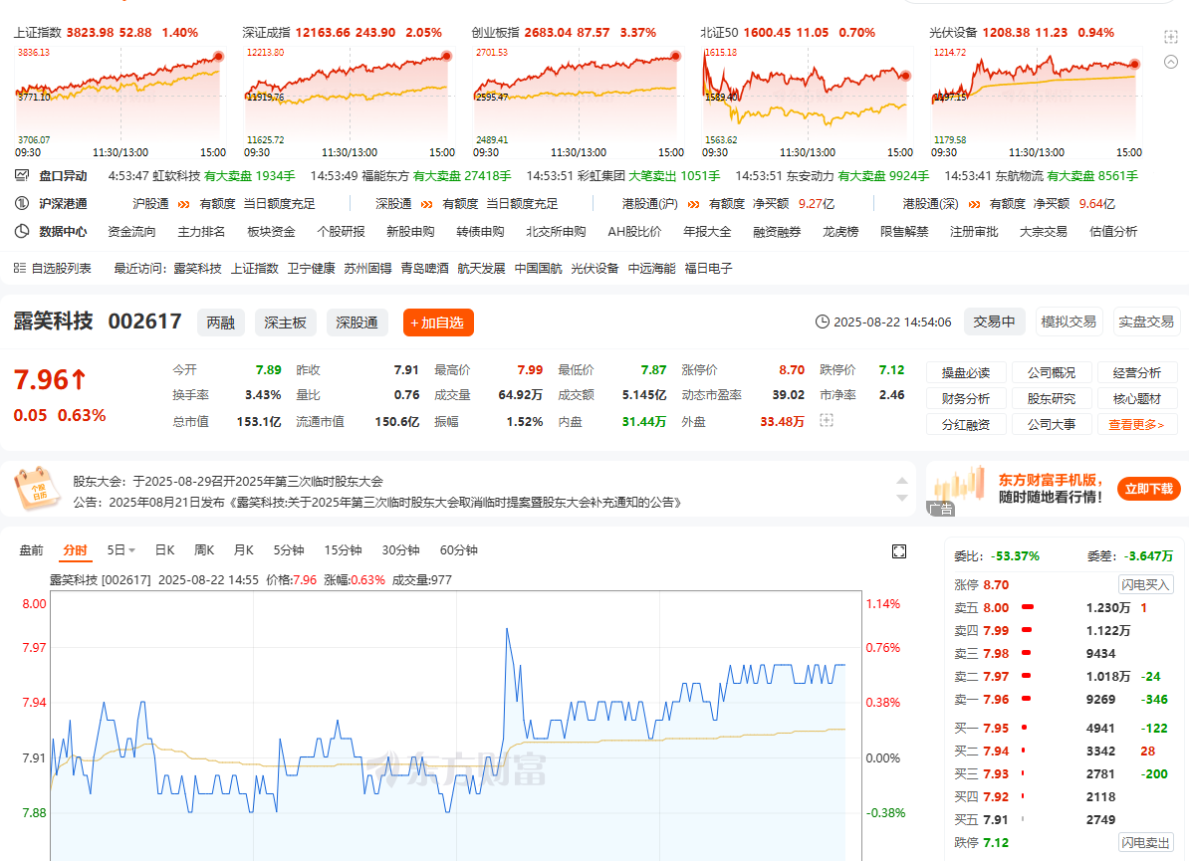Select the 5分钟 chart tab
The image size is (1189, 861).
[288, 550]
